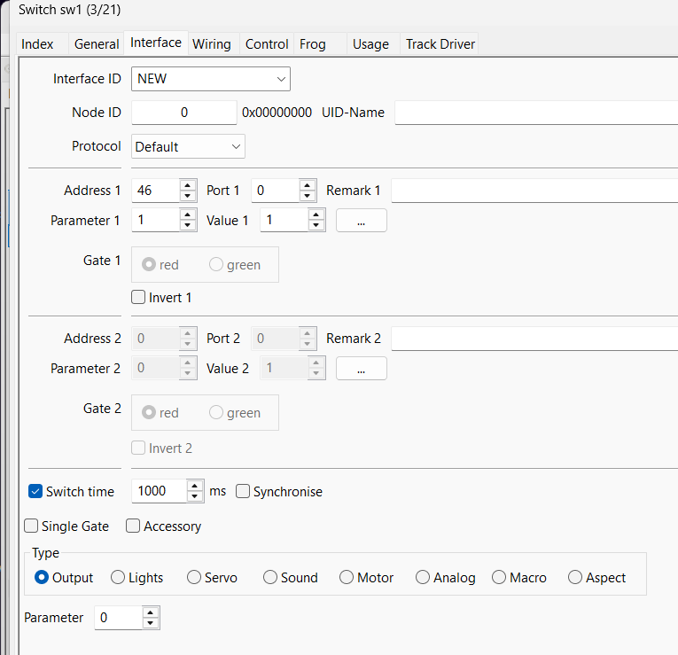
Task: Click the ellipsis button beside Value 2
Action: tap(362, 368)
